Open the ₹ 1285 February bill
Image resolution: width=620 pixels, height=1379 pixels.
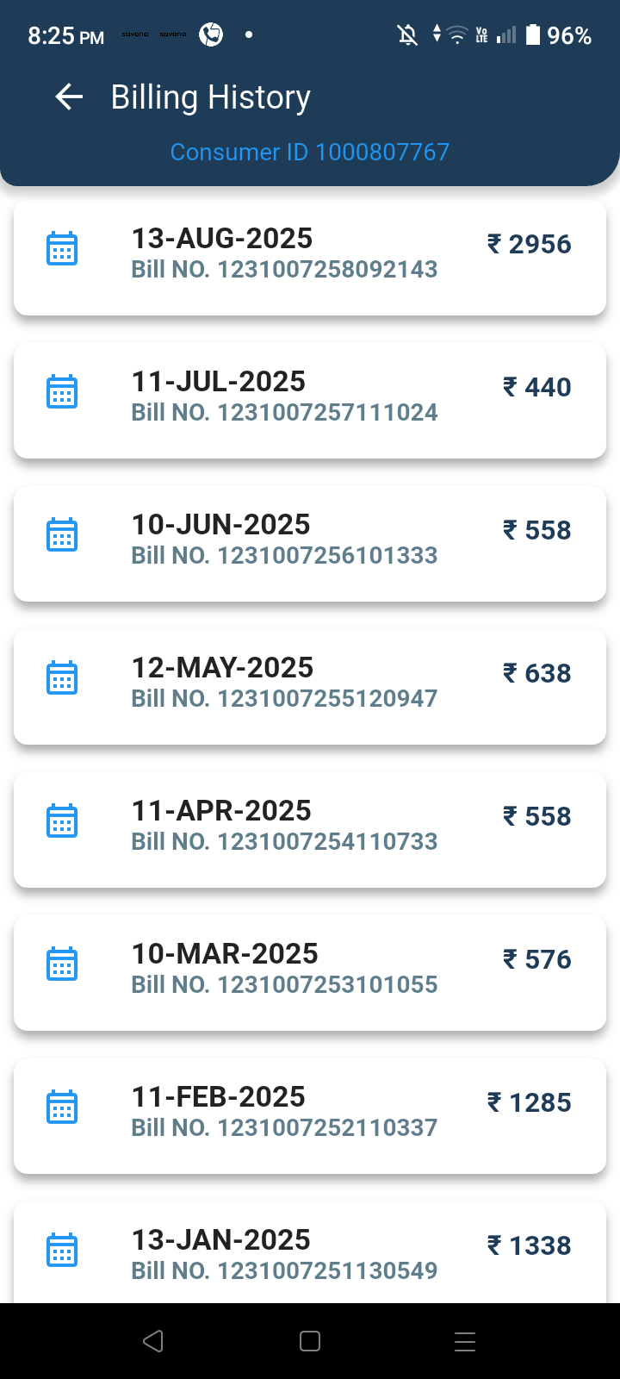click(529, 1103)
